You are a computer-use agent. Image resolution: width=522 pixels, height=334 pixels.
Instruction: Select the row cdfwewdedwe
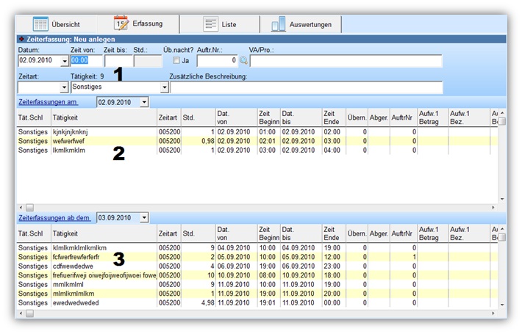click(x=257, y=266)
